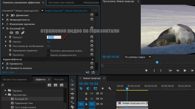Toggle fx for Базовый 3D effect

coord(7,28)
